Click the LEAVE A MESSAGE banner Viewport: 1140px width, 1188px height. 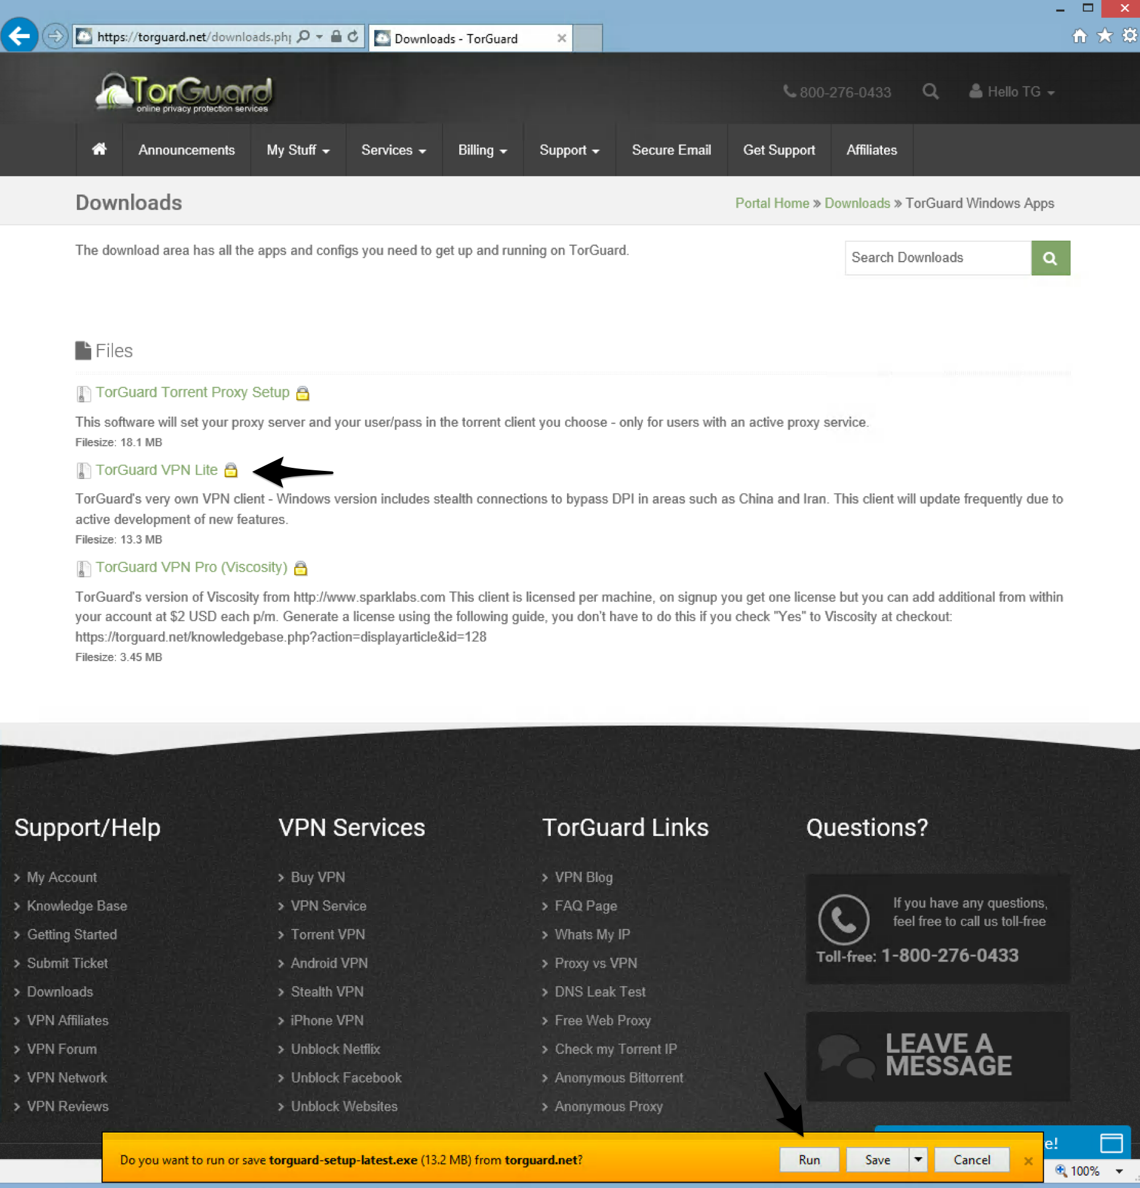coord(937,1056)
